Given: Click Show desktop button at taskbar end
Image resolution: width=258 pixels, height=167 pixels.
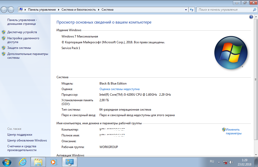Looking at the screenshot, I should click(256, 162).
